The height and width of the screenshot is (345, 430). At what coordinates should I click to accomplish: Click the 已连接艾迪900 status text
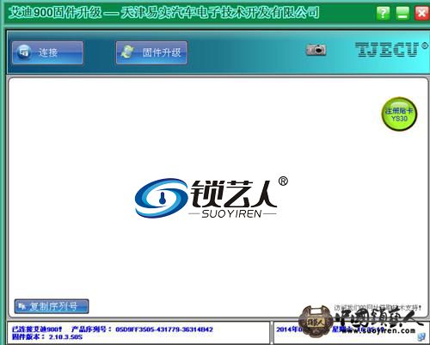point(37,330)
